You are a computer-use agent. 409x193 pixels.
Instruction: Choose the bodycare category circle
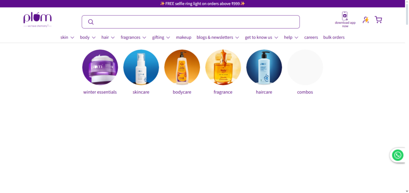click(182, 67)
